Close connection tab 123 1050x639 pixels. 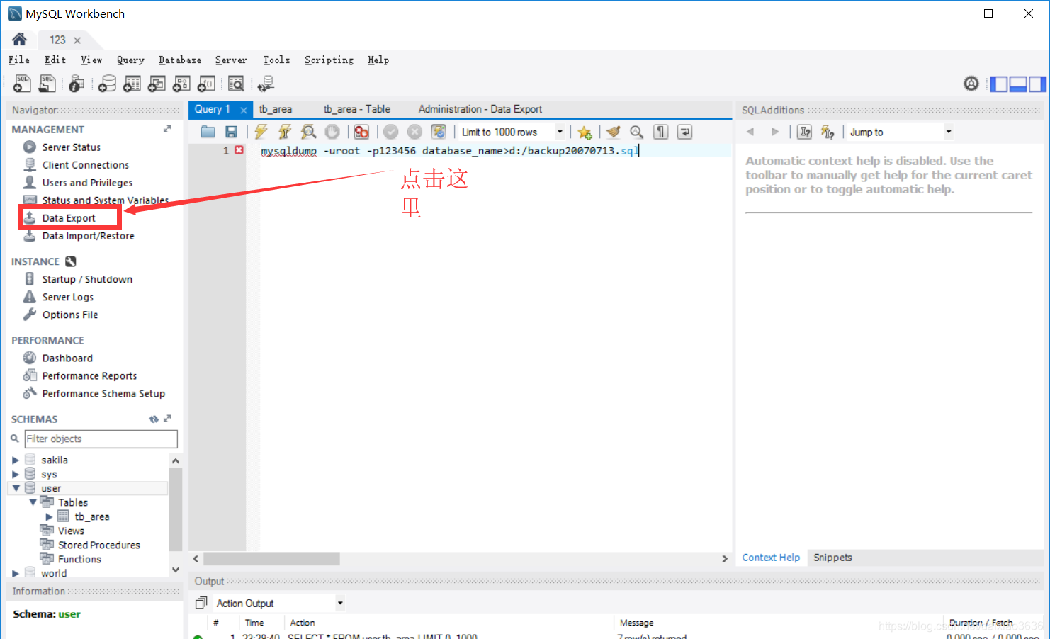tap(77, 40)
